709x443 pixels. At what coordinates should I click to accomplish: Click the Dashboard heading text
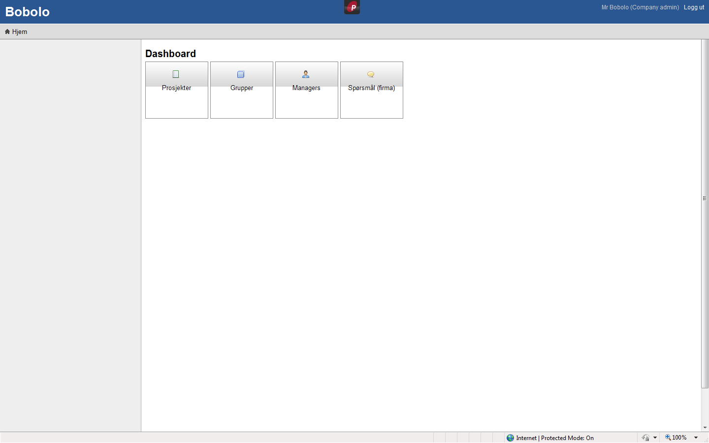[170, 54]
